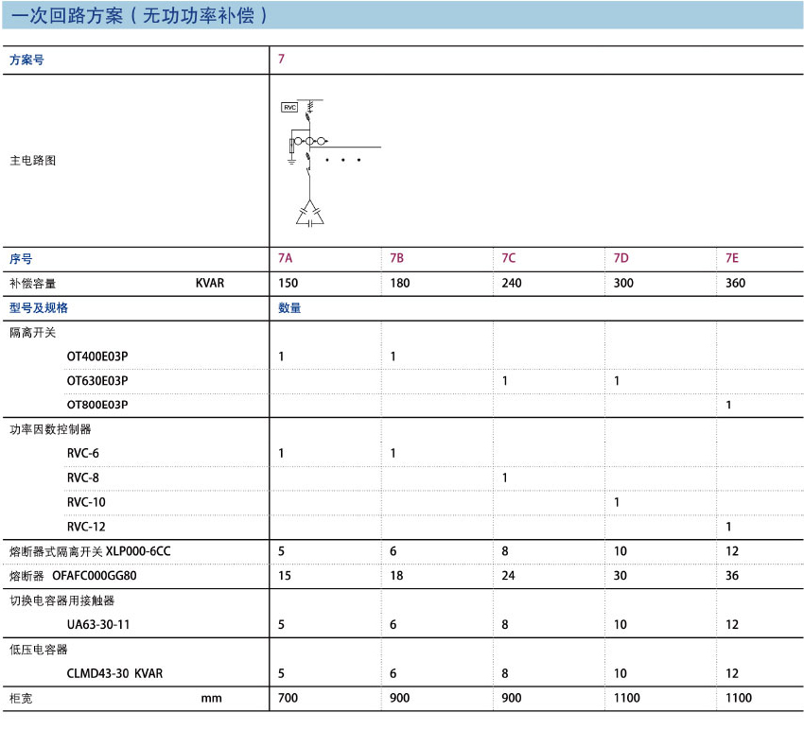Viewport: 804px width, 730px height.
Task: Select the UA63-30-11 contactor model
Action: [98, 624]
